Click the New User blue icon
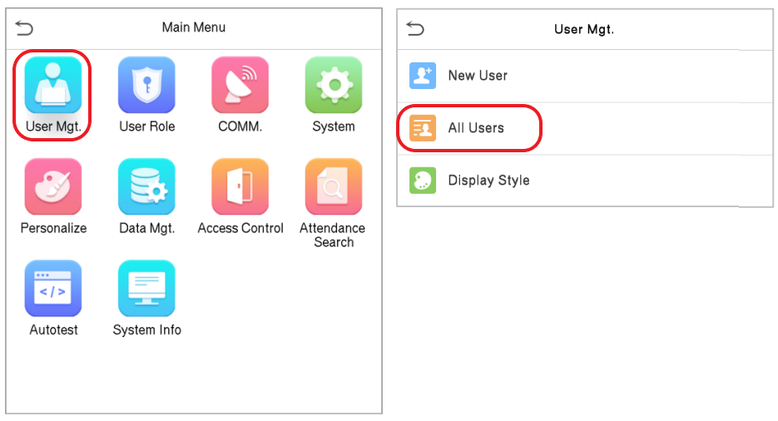Image resolution: width=778 pixels, height=421 pixels. click(423, 76)
